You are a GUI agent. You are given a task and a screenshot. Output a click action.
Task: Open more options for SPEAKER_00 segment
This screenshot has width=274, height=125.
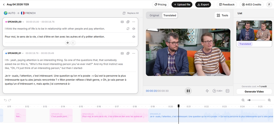[134, 22]
